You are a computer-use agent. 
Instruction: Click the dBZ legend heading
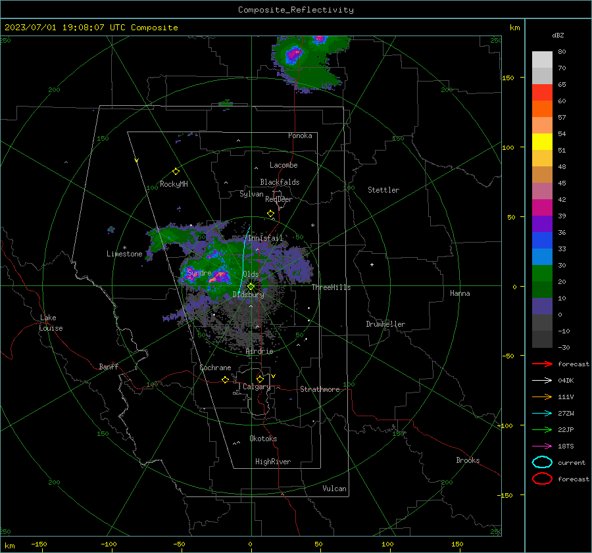tap(558, 36)
